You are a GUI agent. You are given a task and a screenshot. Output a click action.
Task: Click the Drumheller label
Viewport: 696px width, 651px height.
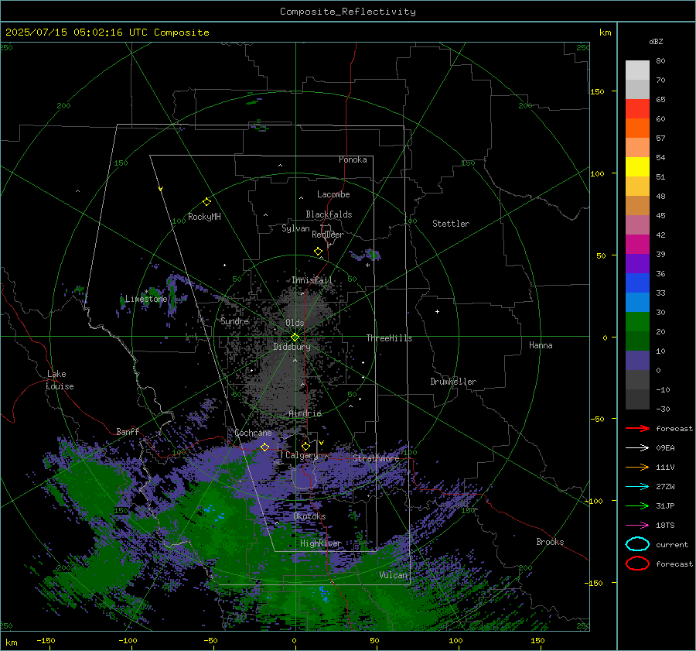click(453, 382)
